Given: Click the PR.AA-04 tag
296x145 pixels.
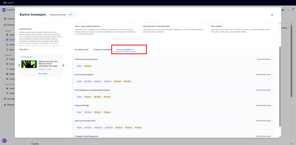Looking at the screenshot, I should pyautogui.click(x=88, y=66).
